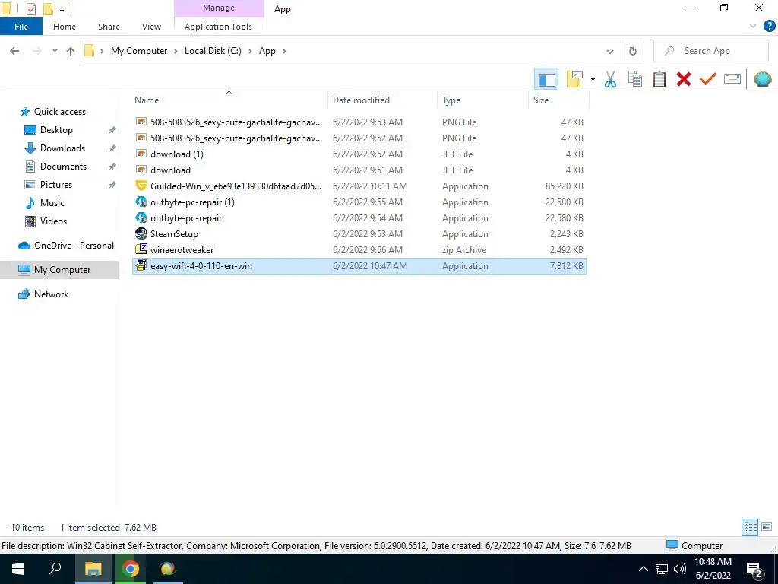Click the Copy toolbar icon

pyautogui.click(x=634, y=79)
